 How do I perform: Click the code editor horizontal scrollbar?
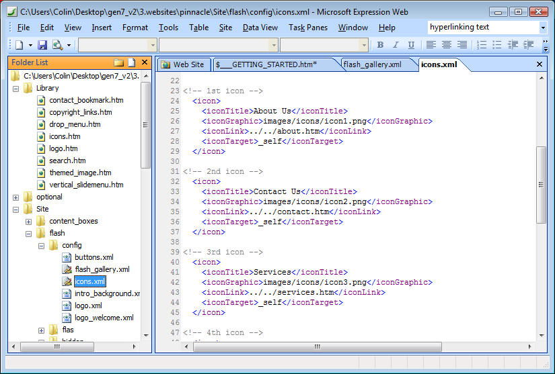[x=316, y=346]
